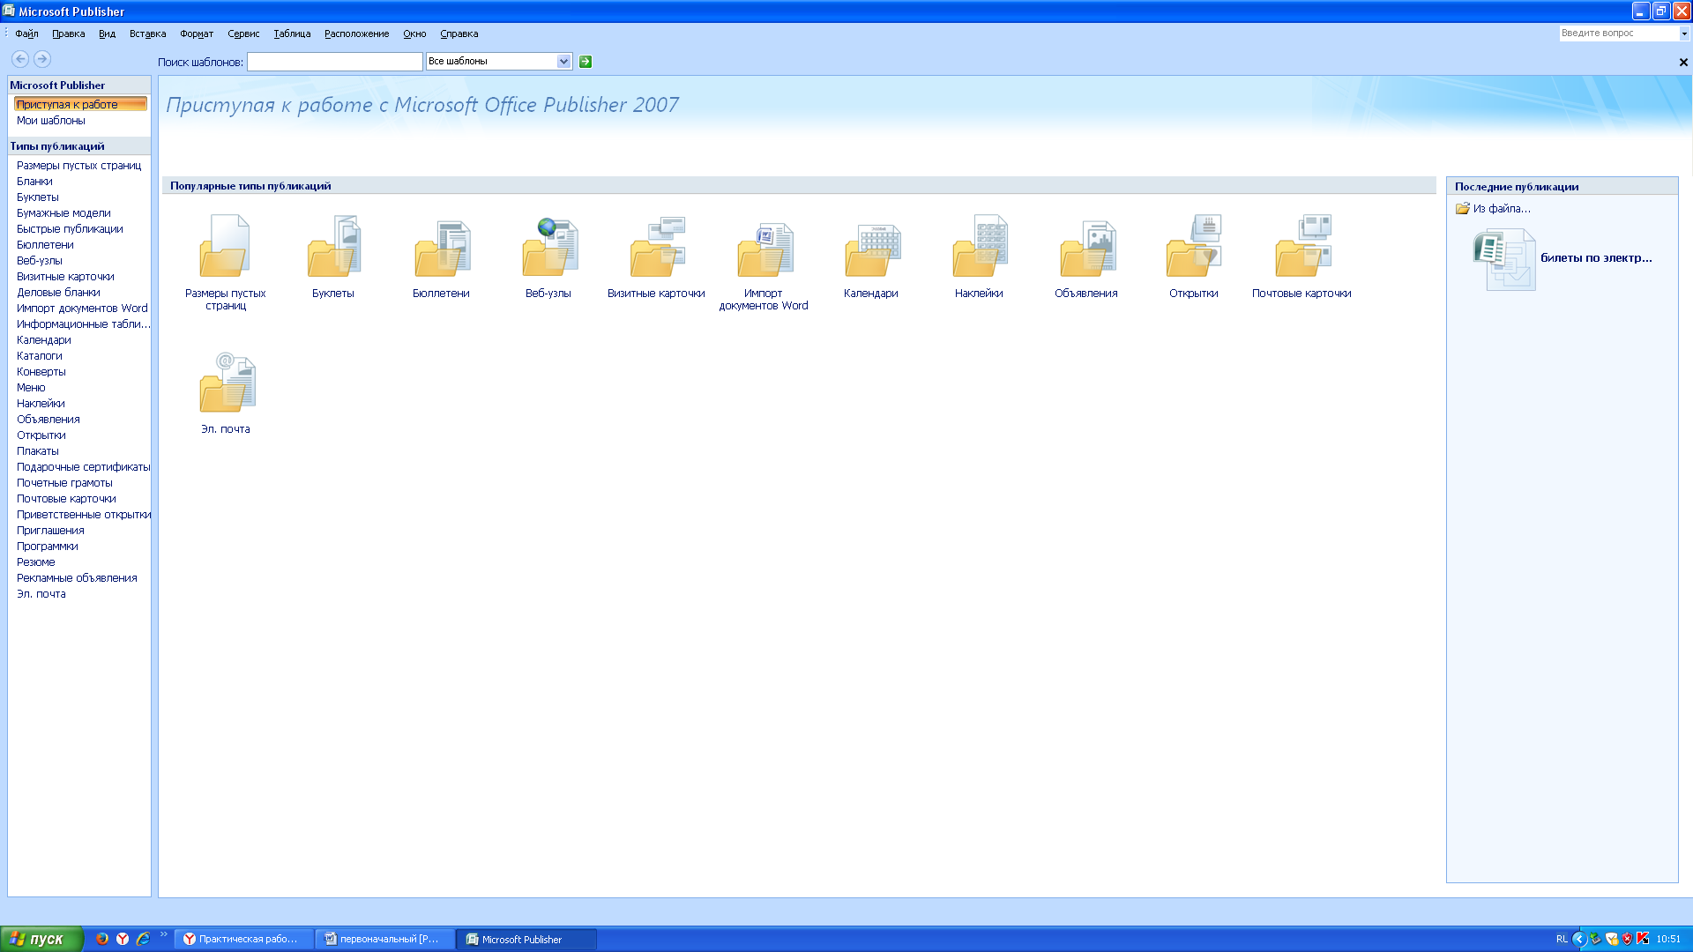Select Конверты in sidebar list

41,372
